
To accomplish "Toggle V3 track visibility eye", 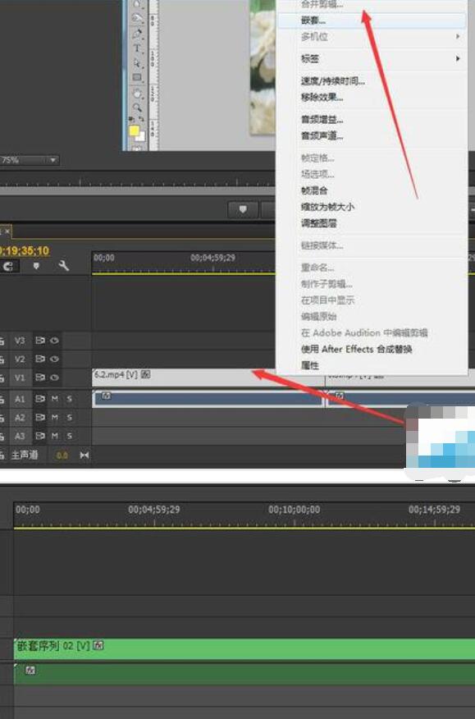I will tap(54, 341).
